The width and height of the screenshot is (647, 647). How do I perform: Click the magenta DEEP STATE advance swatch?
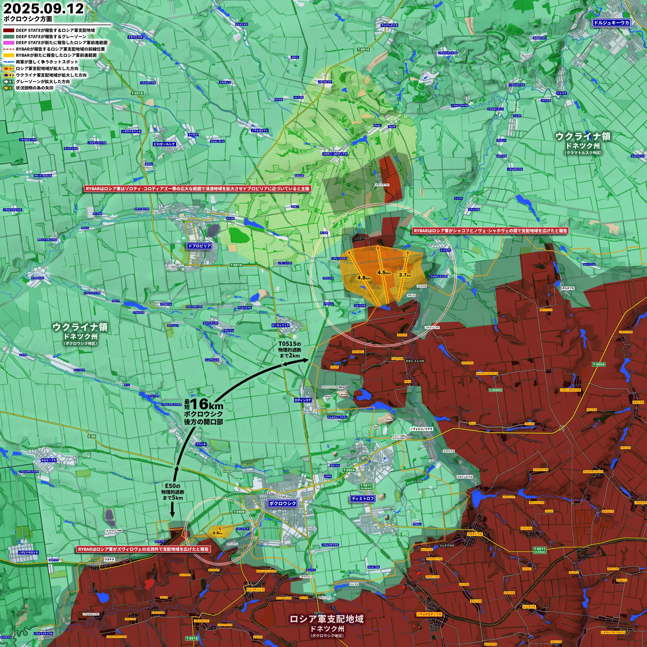[x=9, y=42]
